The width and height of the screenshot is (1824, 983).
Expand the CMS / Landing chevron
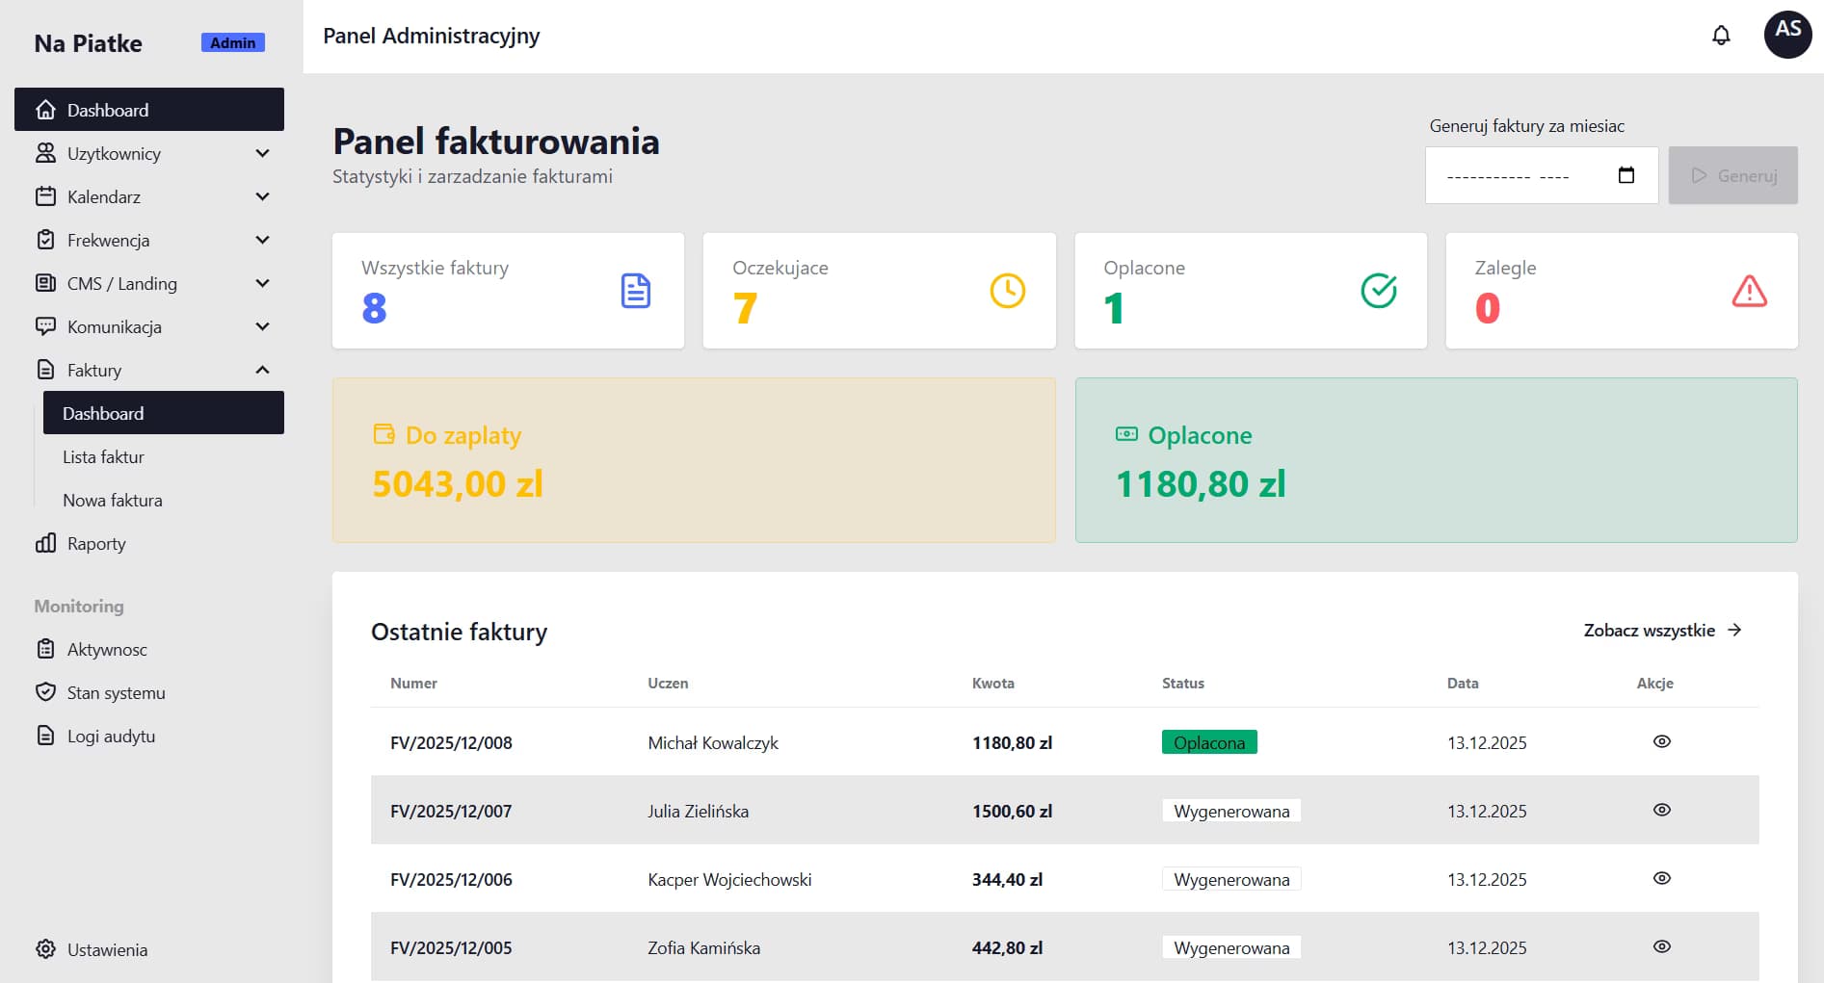(x=262, y=283)
